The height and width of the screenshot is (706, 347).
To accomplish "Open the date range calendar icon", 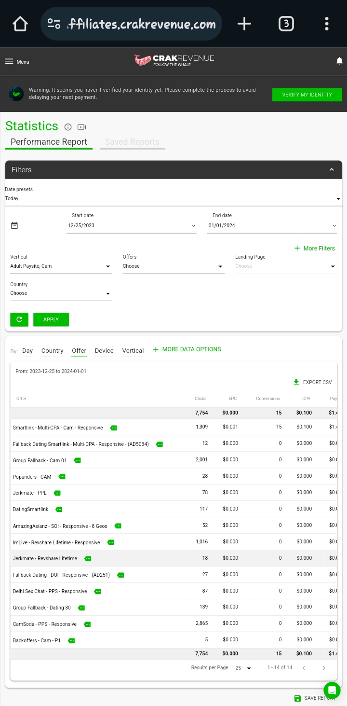I will coord(14,225).
